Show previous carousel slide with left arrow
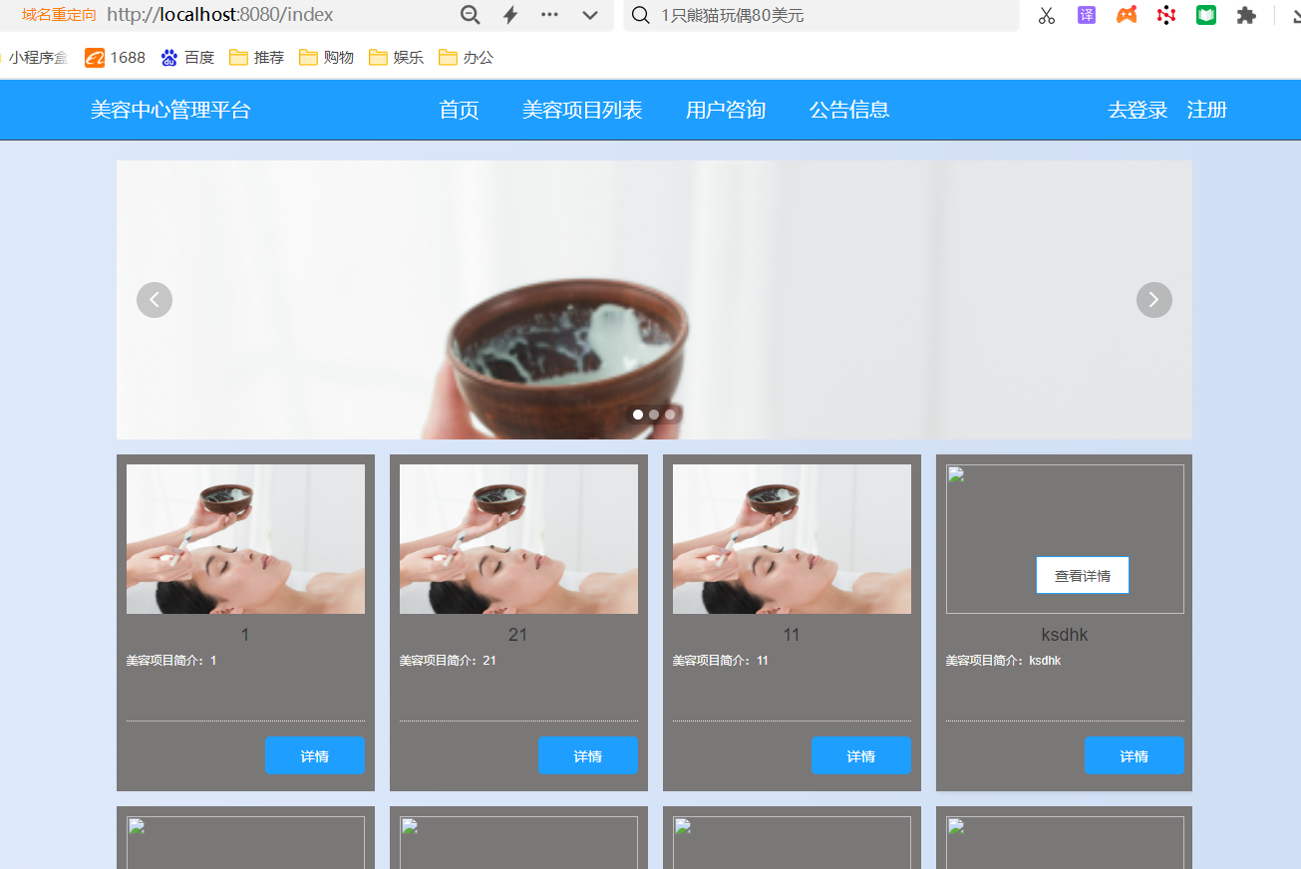This screenshot has height=869, width=1301. [155, 300]
